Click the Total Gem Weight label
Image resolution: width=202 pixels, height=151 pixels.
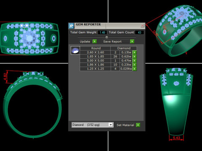click(83, 32)
